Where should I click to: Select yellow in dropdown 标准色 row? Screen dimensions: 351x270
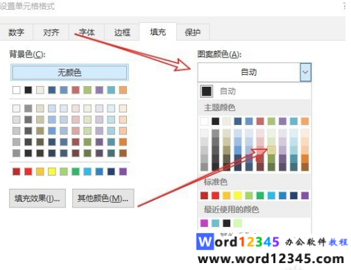pyautogui.click(x=238, y=196)
